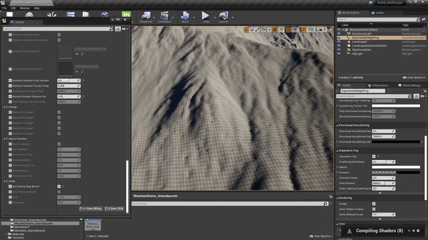Click the content browser search magnifier
Viewport: 428px width, 240px height.
[x=325, y=203]
